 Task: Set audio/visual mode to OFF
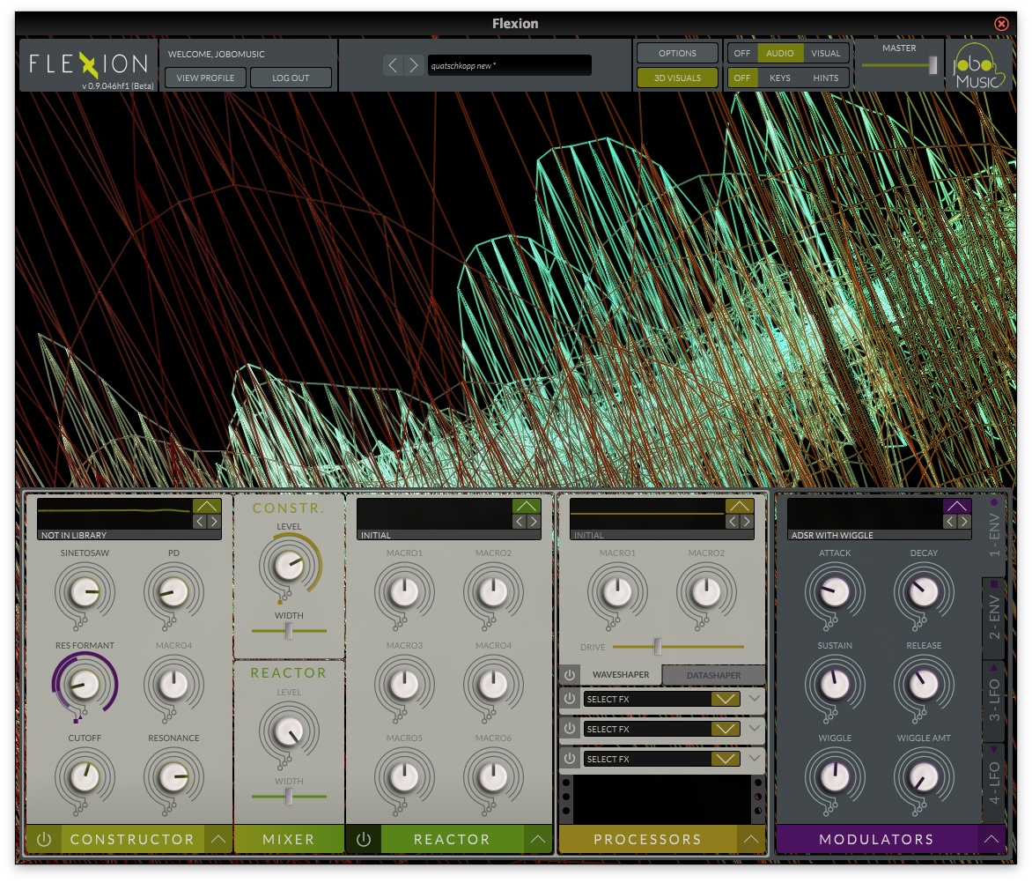741,54
